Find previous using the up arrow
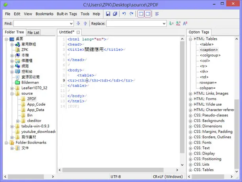Screen dimensions: 242x182 point(85,23)
